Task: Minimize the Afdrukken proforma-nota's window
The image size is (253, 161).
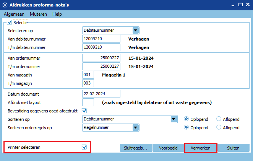Action: pyautogui.click(x=233, y=5)
